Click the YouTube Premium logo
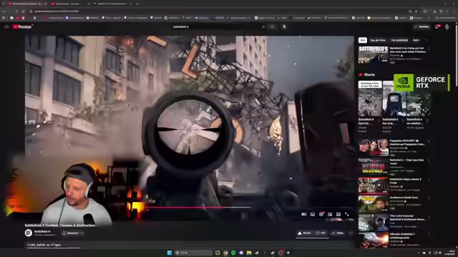The image size is (458, 257). (x=22, y=26)
